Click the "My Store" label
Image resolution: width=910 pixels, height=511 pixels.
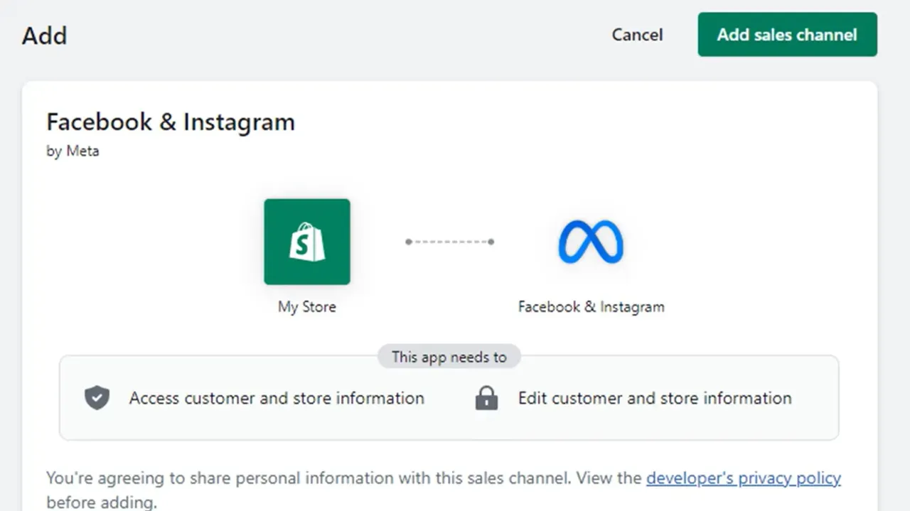pos(307,307)
